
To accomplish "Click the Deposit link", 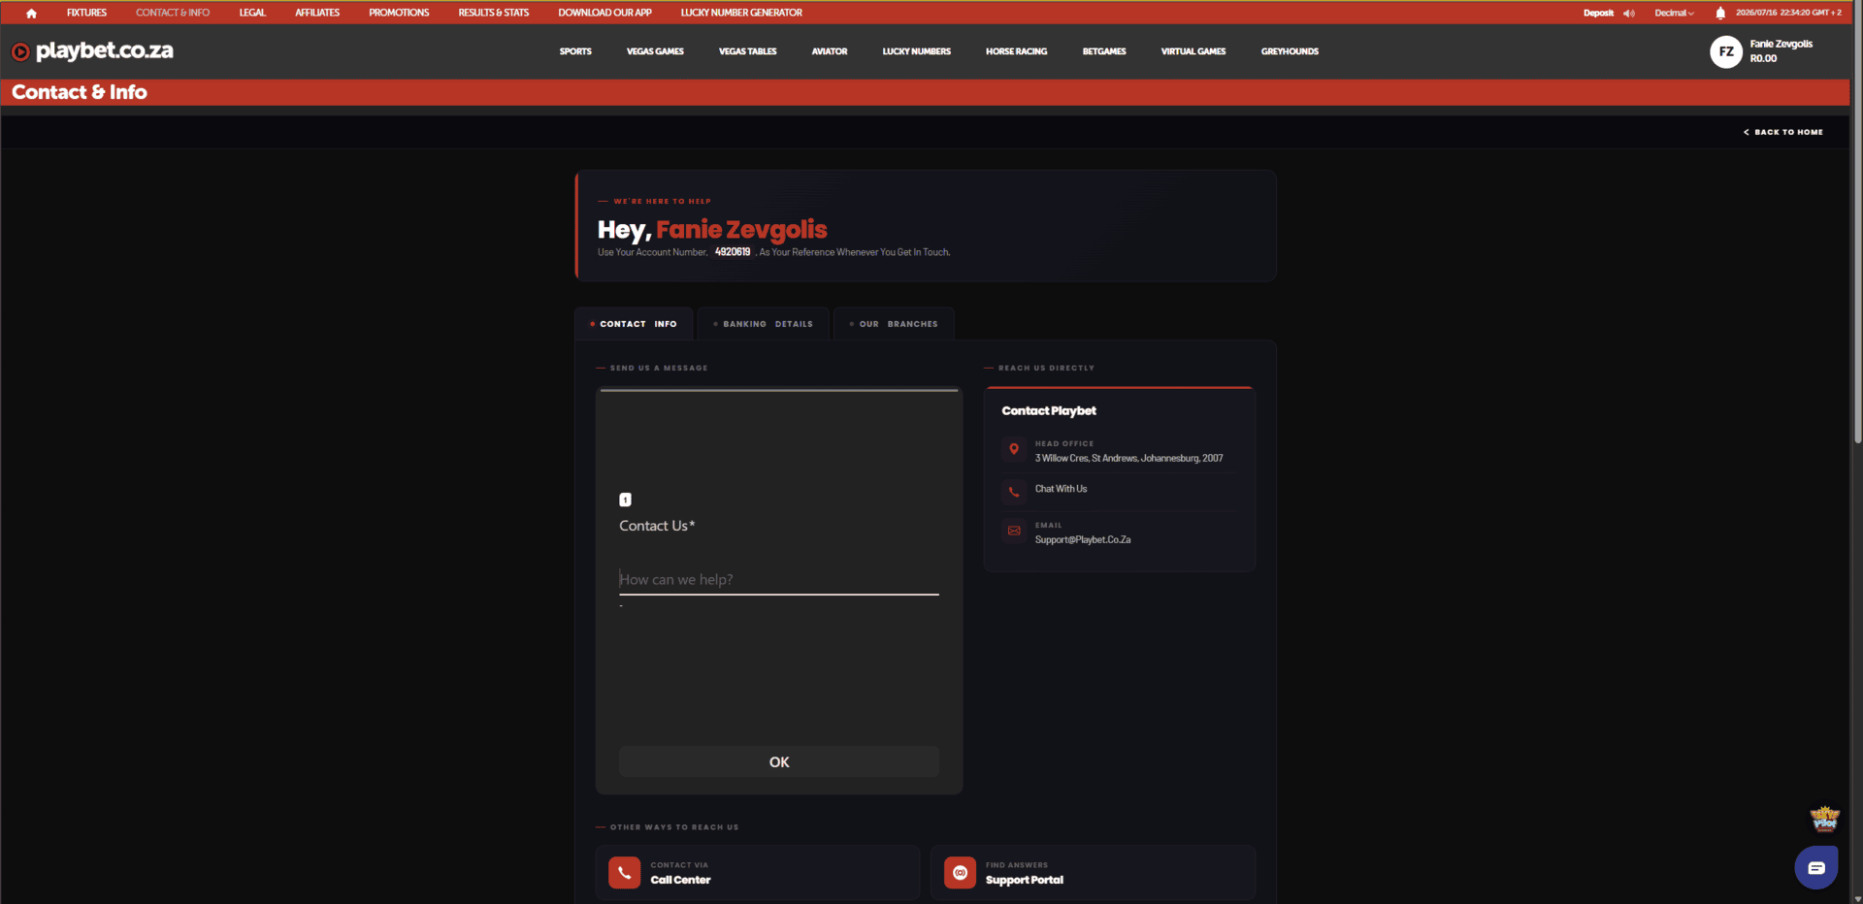I will 1598,14.
